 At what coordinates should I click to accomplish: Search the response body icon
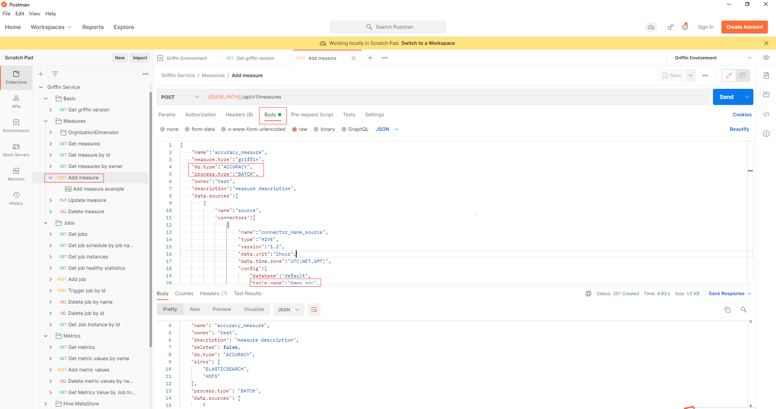(x=744, y=310)
